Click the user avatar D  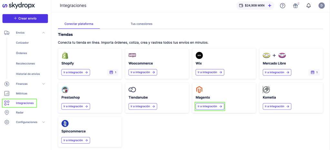tap(321, 5)
